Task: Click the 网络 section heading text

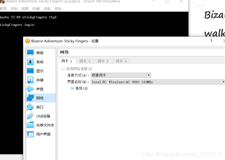Action: 64,52
